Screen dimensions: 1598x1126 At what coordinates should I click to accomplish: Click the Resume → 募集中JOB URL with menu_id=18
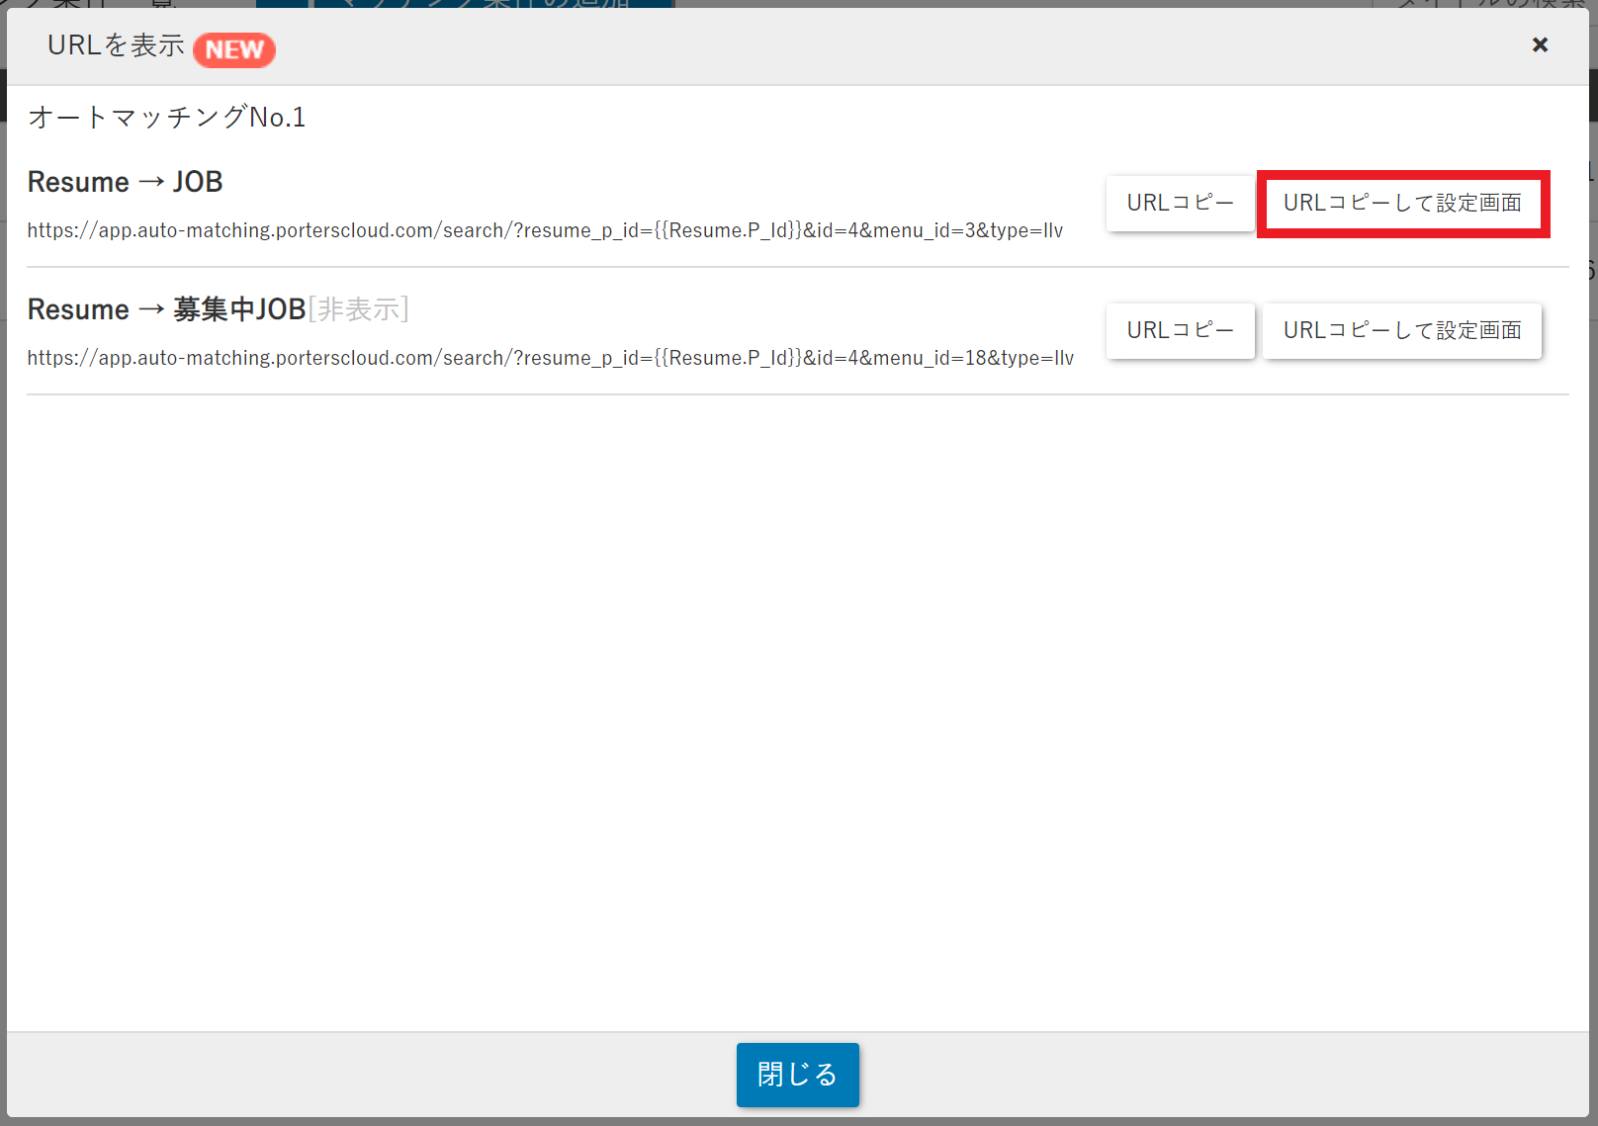pyautogui.click(x=550, y=358)
